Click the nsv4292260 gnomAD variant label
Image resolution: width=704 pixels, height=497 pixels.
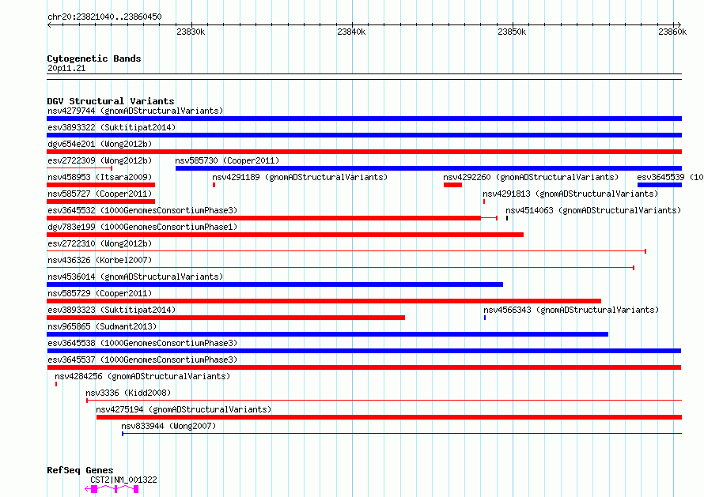click(531, 177)
